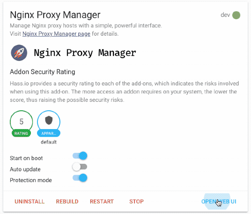Click the green RATING badge
Viewport: 251px width, 214px height.
[21, 133]
